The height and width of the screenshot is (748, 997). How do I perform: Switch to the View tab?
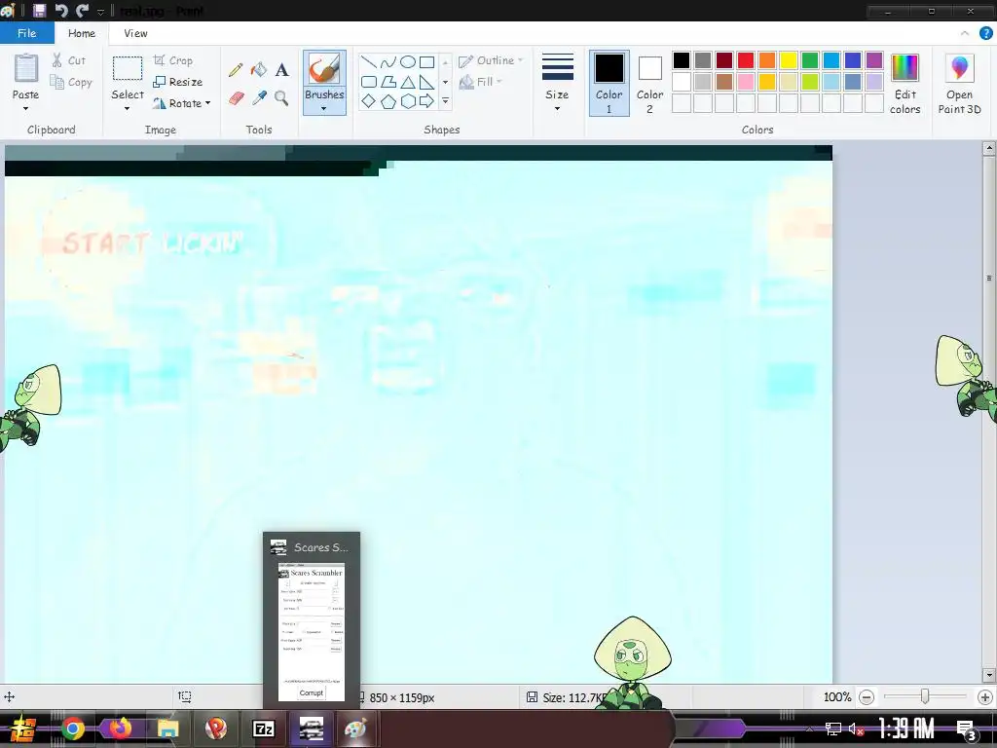[135, 33]
